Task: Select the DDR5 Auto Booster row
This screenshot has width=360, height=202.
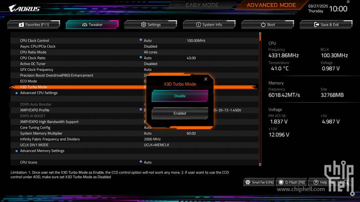Action: [x=134, y=104]
